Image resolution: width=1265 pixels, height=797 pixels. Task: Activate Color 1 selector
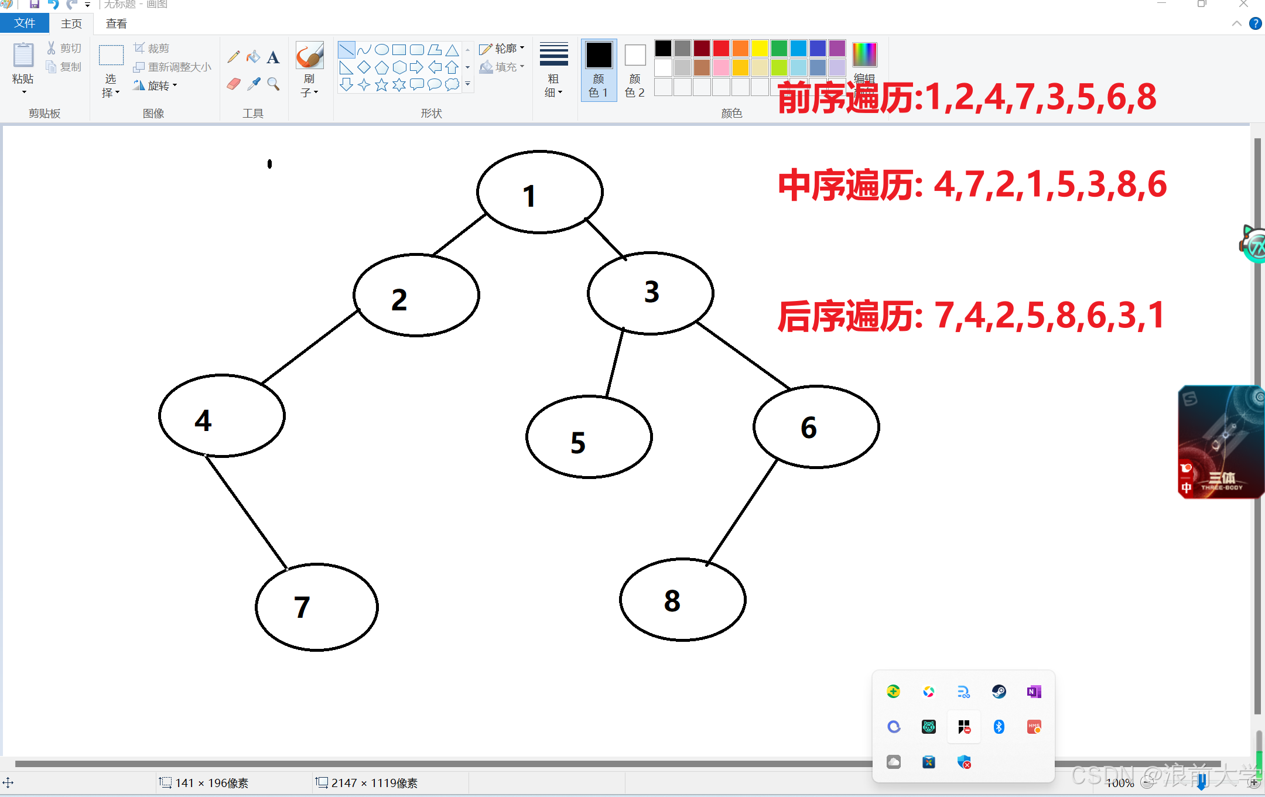[599, 70]
